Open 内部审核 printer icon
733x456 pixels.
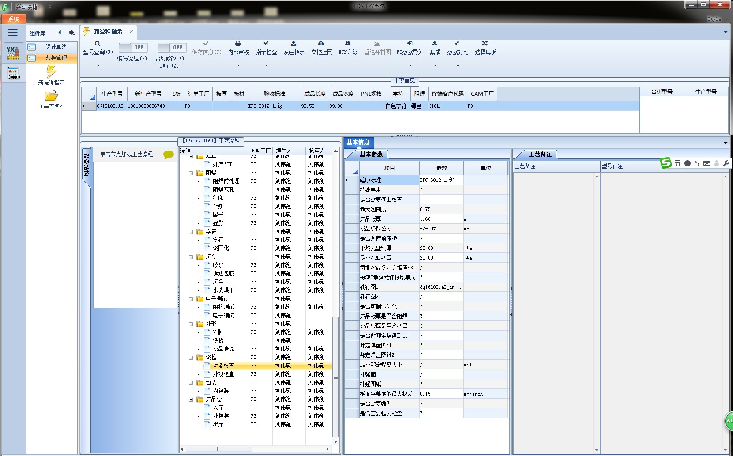point(238,44)
